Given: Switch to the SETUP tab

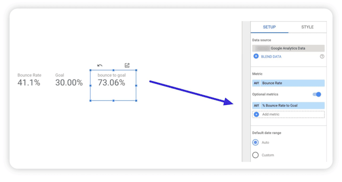Looking at the screenshot, I should click(x=269, y=27).
